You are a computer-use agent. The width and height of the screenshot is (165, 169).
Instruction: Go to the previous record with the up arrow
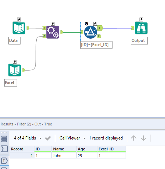pos(134,138)
